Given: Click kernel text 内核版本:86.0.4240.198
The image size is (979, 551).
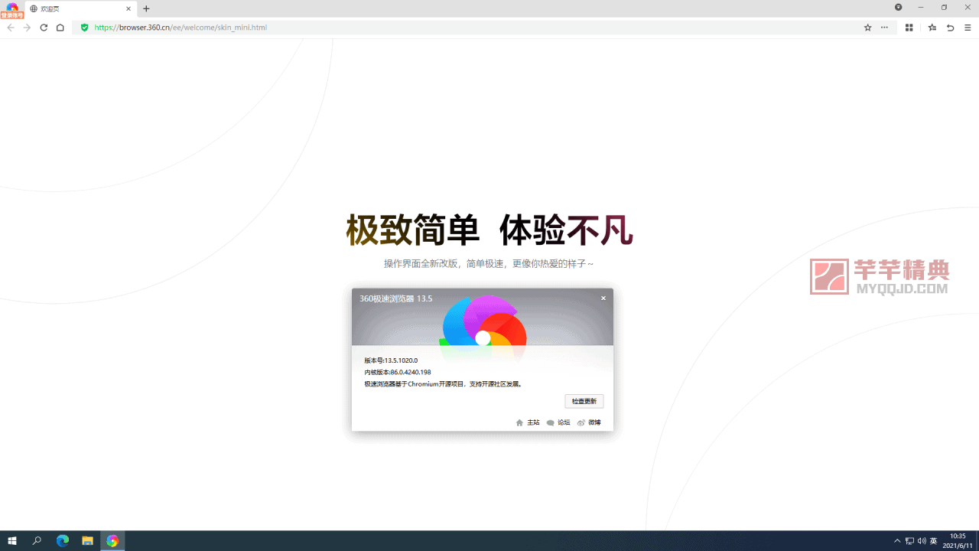Looking at the screenshot, I should point(398,372).
